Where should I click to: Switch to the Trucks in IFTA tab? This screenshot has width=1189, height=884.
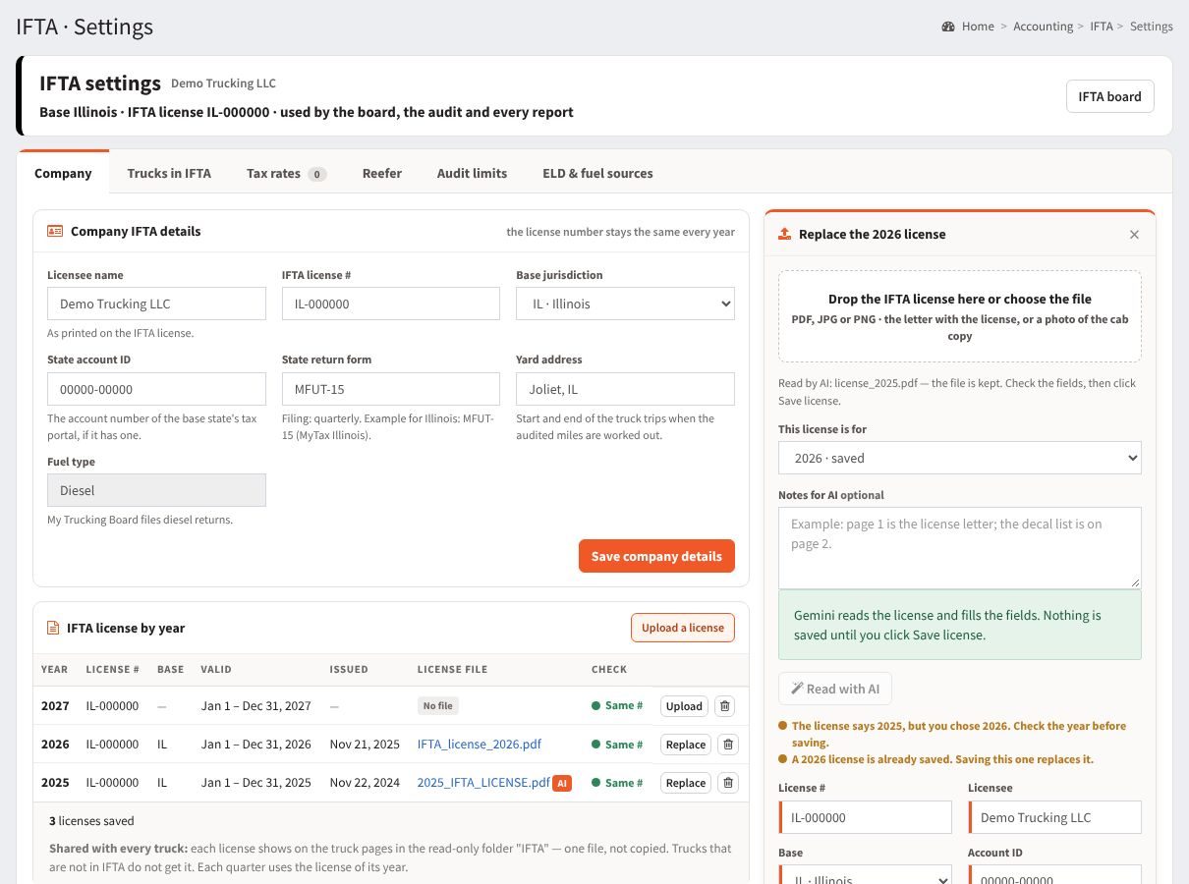(x=169, y=173)
